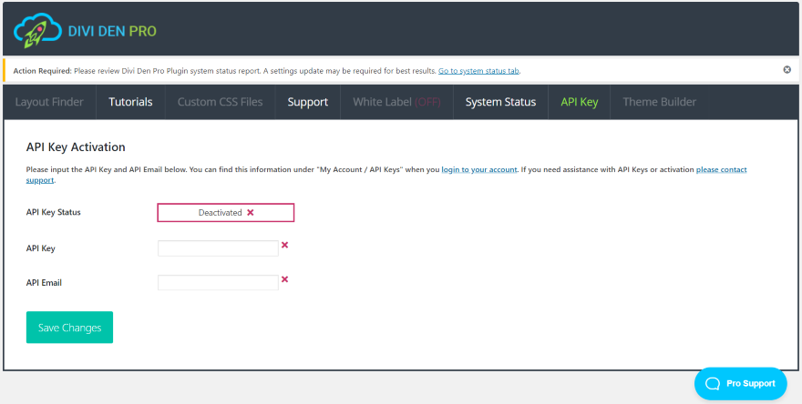Click the Divi Den Pro rocket logo

36,32
